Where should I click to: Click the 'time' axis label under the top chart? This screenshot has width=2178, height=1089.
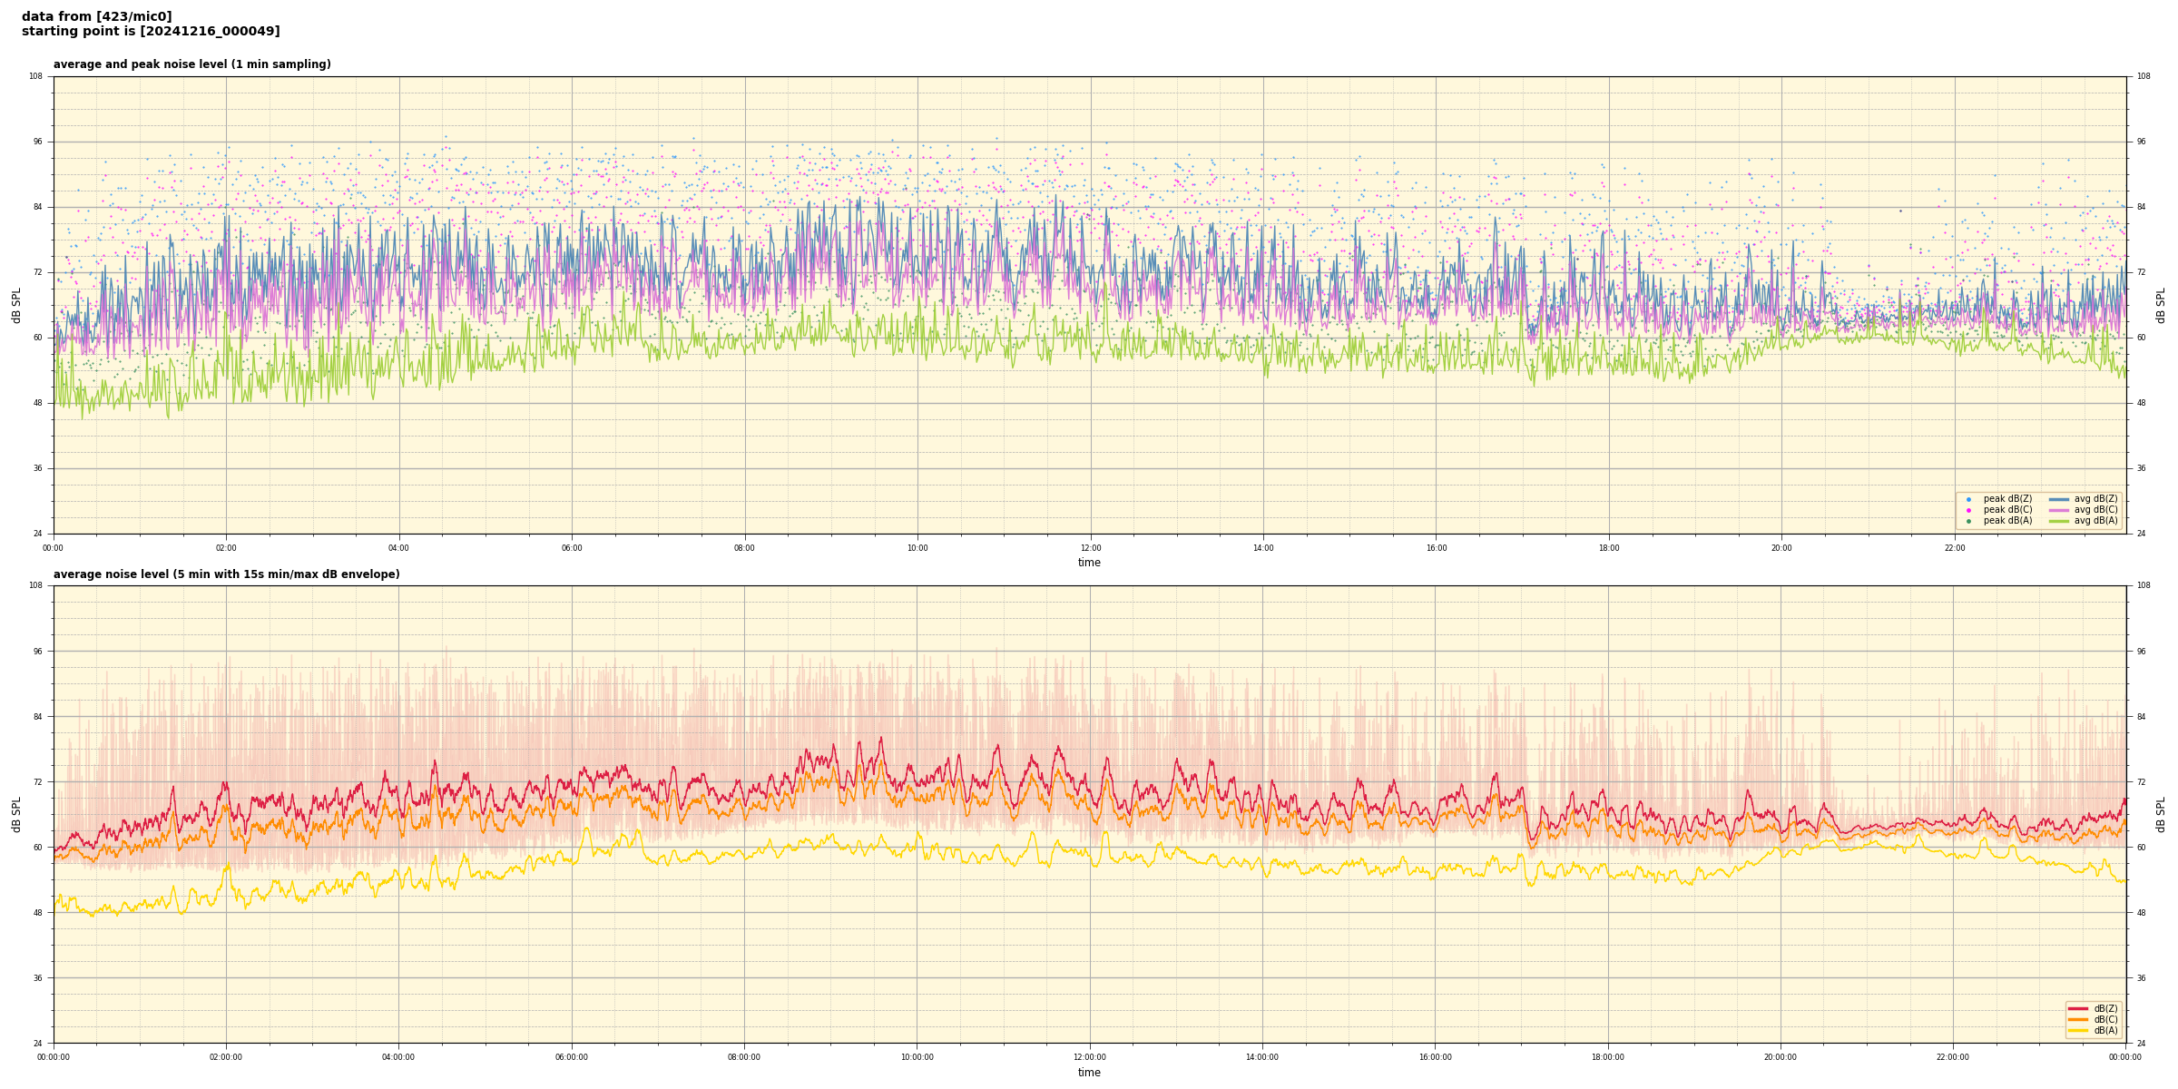1089,563
